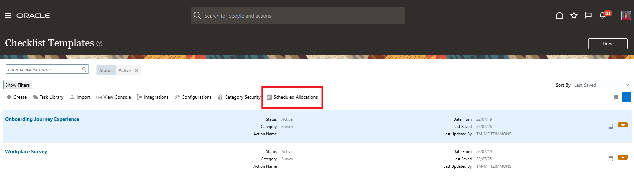634x177 pixels.
Task: Click reorder icon for Onboarding Journey Experience
Action: point(611,126)
